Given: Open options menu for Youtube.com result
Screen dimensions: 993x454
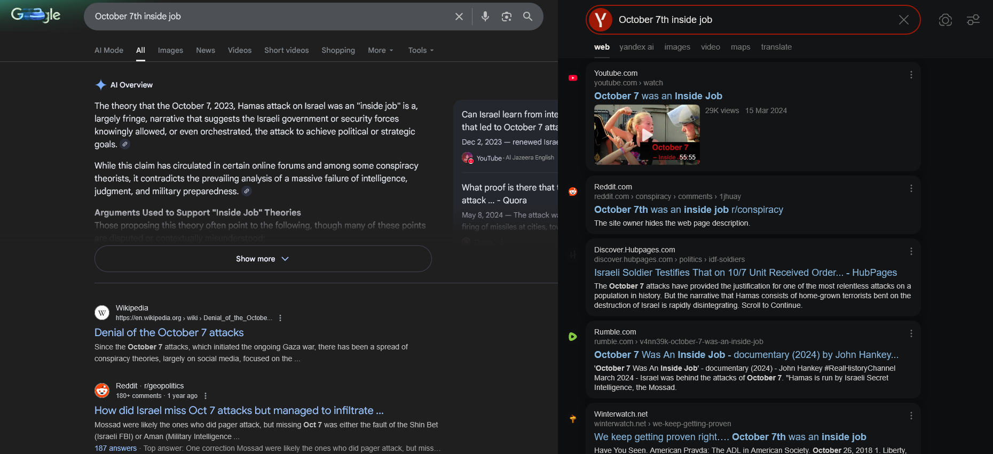Looking at the screenshot, I should (911, 75).
